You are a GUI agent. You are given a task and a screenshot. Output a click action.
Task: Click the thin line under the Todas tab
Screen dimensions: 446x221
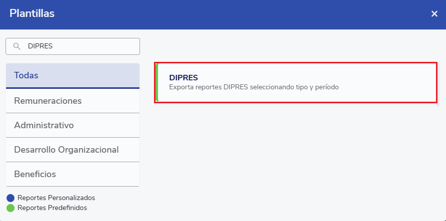point(72,88)
